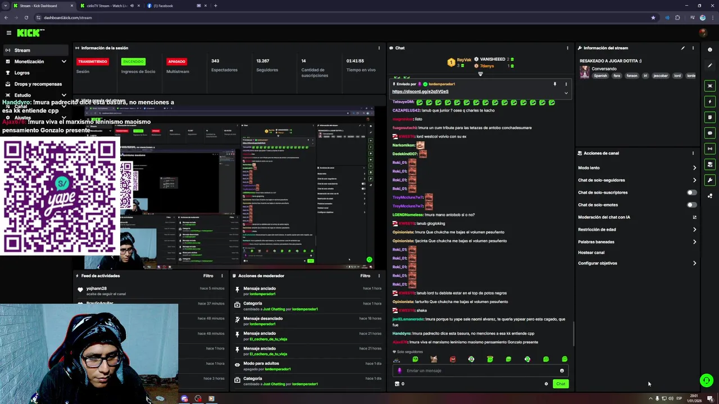Click the circles icon at bottom of sidebar
This screenshot has width=719, height=404.
pos(710,196)
